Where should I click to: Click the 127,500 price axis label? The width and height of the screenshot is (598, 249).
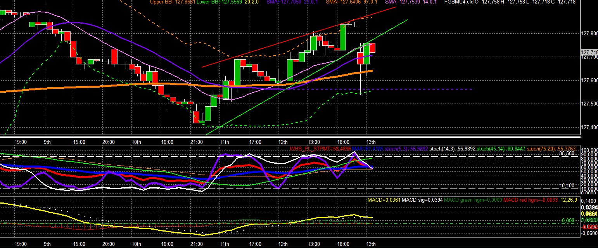(590, 104)
